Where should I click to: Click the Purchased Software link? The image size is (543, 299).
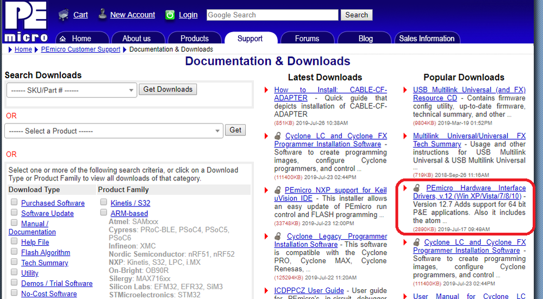click(53, 203)
